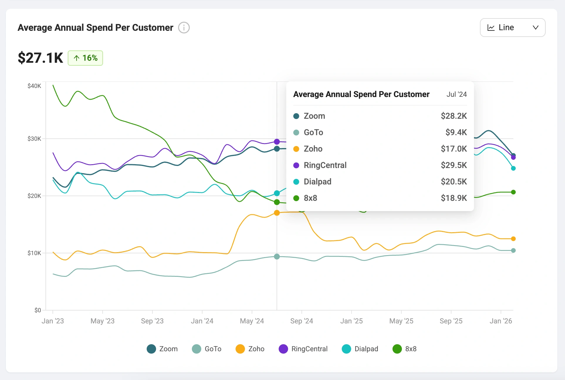Click the Average Annual Spend Per Customer heading

95,28
